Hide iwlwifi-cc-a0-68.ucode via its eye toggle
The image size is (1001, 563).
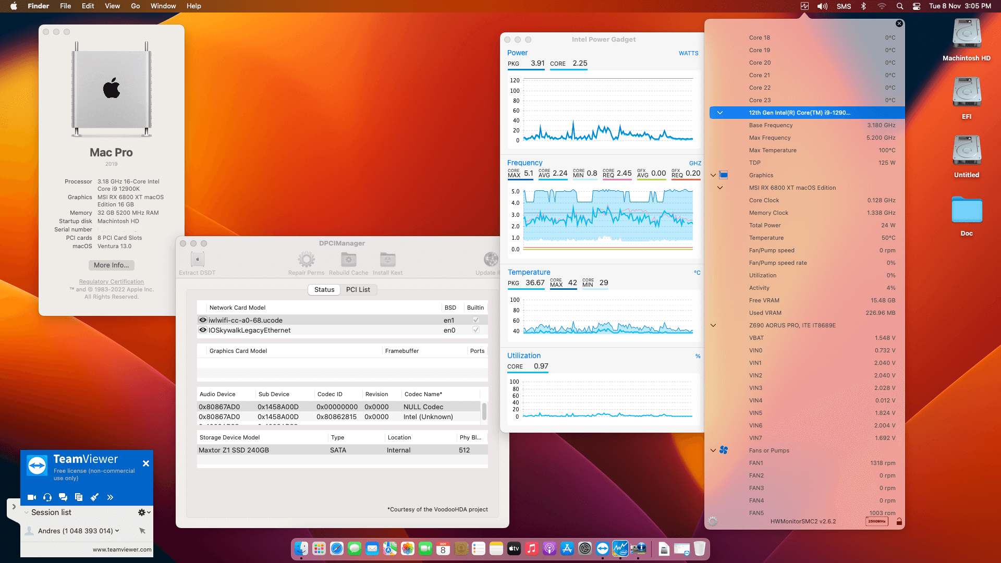pos(203,320)
